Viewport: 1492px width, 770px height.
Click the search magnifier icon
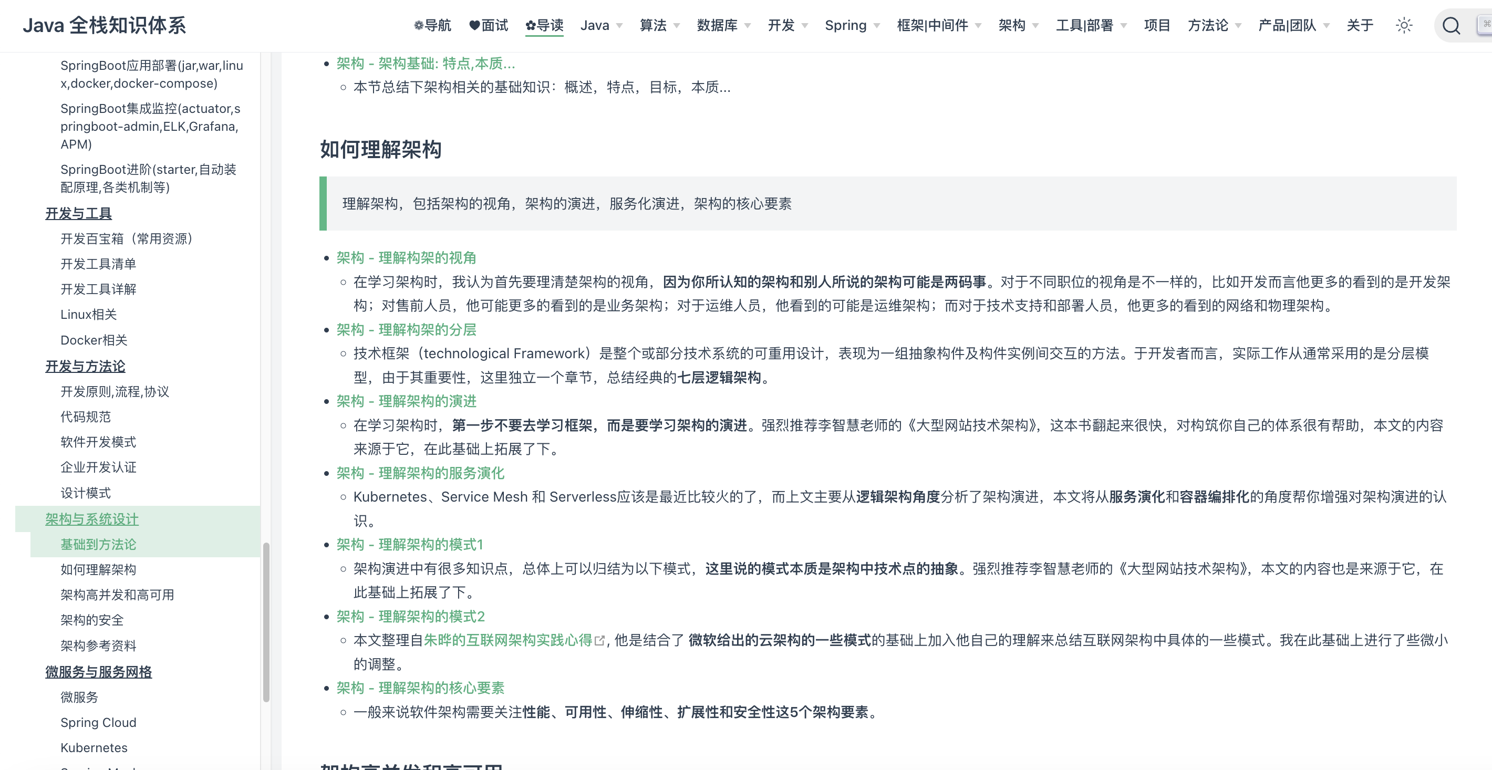click(x=1451, y=25)
